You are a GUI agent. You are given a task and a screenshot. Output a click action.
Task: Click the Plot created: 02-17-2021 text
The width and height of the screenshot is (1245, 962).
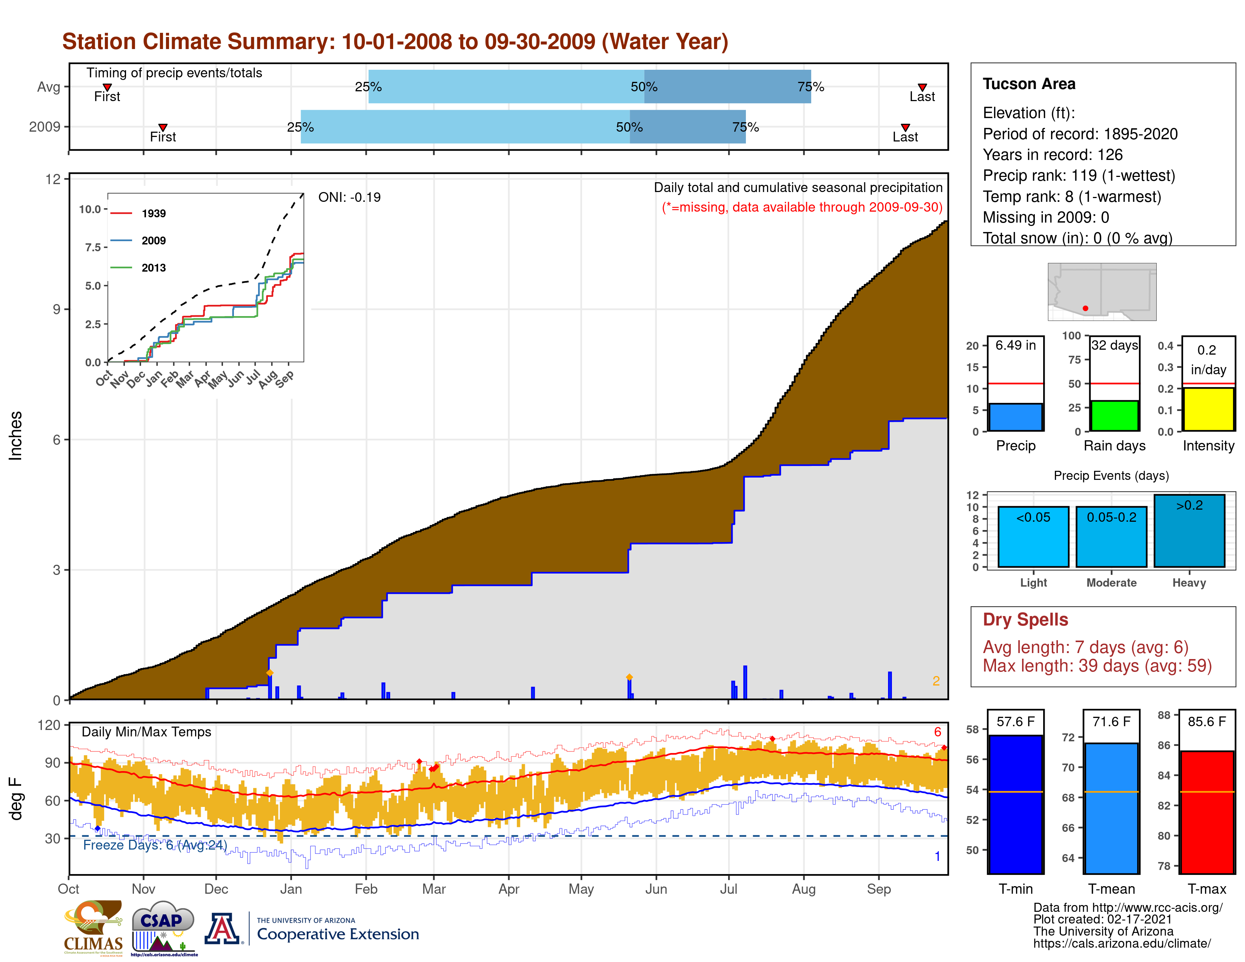(1102, 919)
